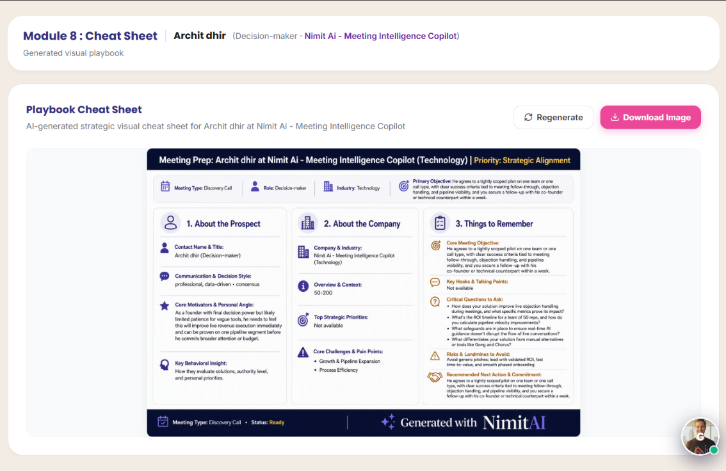Click the Generated visual playbook subtitle

[x=73, y=53]
